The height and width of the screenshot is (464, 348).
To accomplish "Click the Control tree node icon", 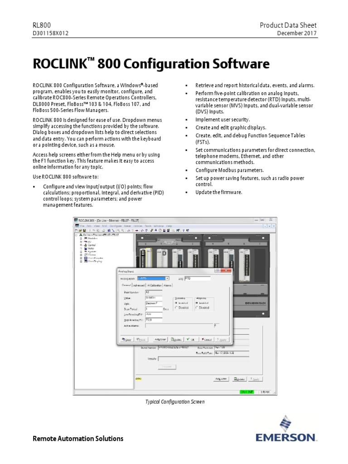I will 86,245.
